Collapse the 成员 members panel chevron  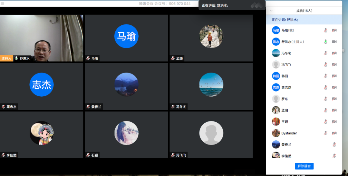pyautogui.click(x=271, y=11)
